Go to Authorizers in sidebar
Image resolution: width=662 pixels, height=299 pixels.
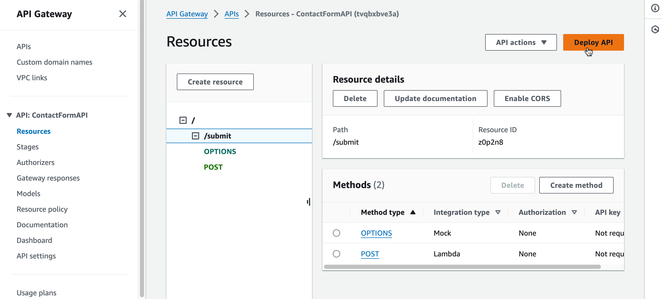tap(36, 162)
